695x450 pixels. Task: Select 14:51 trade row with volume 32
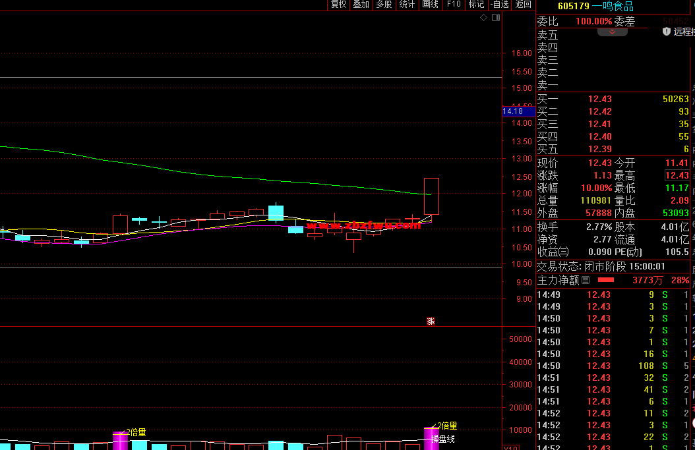pos(613,378)
